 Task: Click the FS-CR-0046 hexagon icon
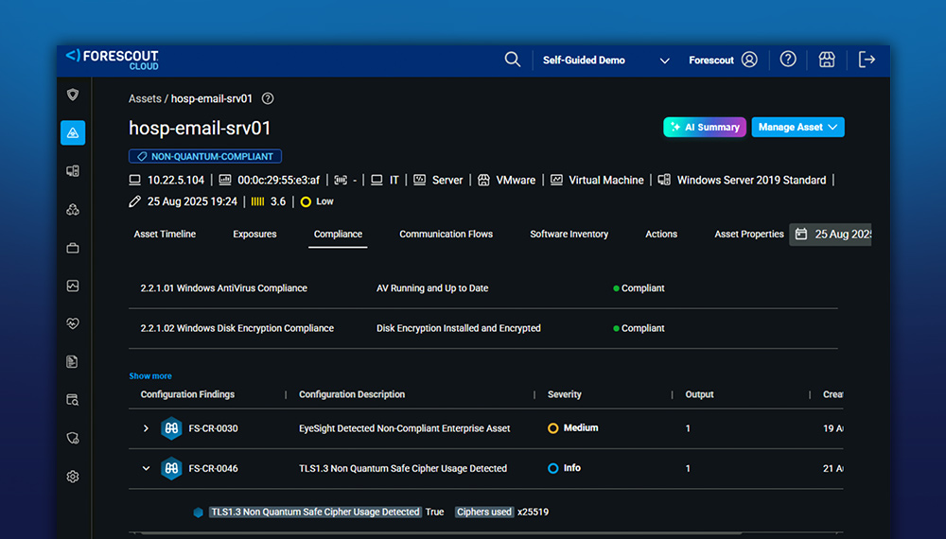click(x=171, y=468)
